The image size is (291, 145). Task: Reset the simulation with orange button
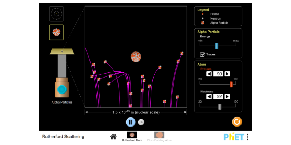(x=237, y=122)
